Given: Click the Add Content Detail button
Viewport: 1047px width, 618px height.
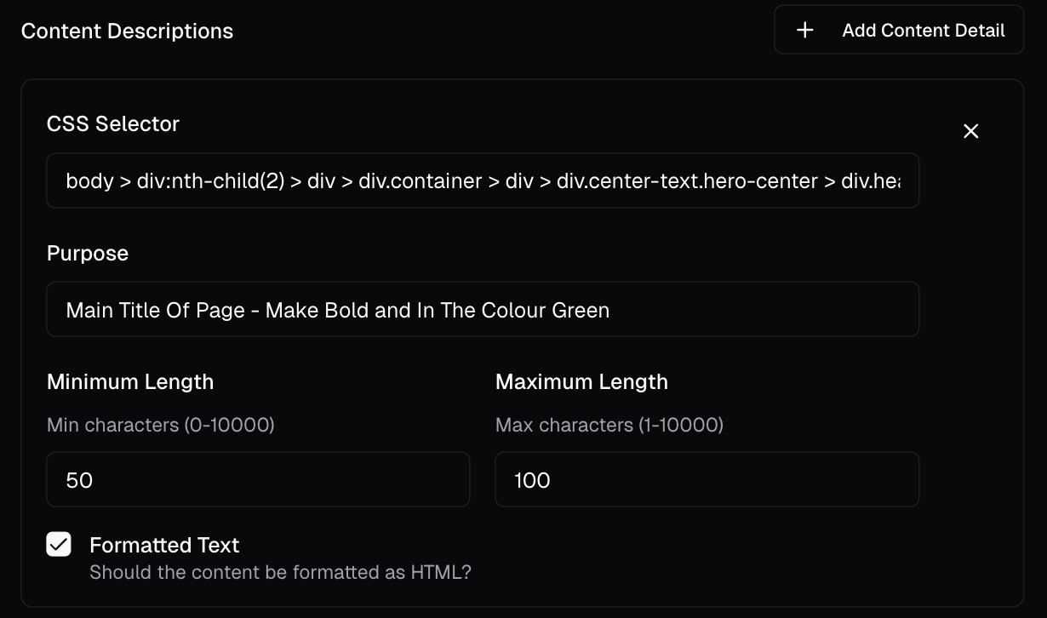Looking at the screenshot, I should coord(899,31).
